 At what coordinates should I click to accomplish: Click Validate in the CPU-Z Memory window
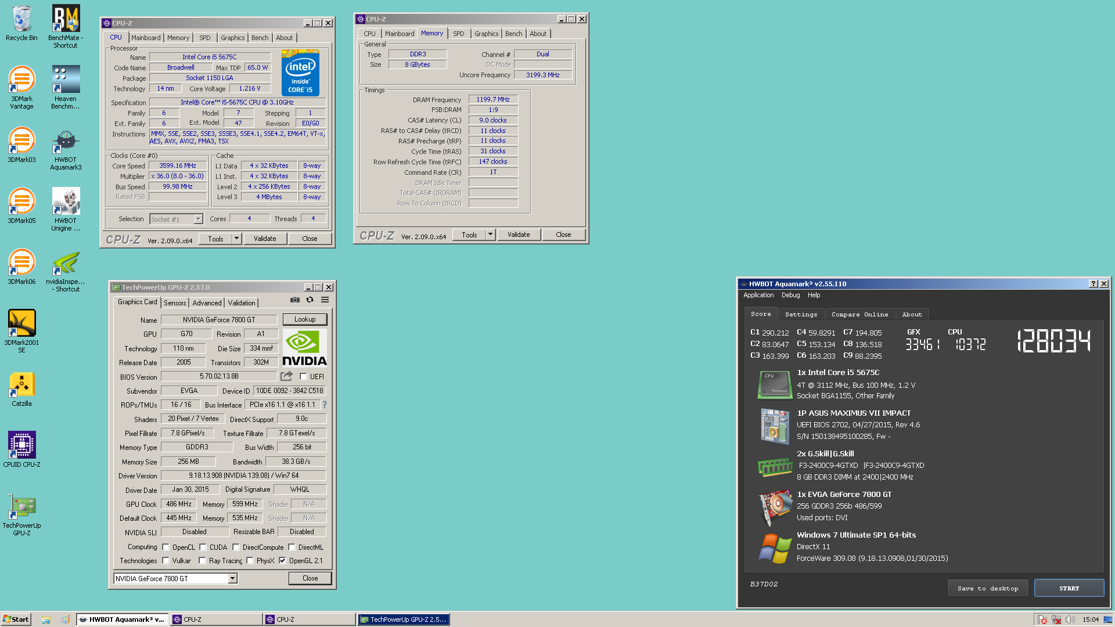pos(519,235)
